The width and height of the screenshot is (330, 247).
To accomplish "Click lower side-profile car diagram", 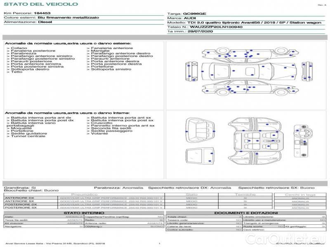I will [250, 88].
